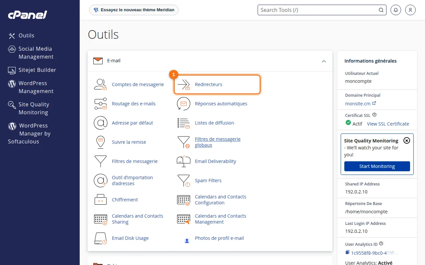Open the Email Disk Usage icon
The image size is (425, 265).
(100, 238)
